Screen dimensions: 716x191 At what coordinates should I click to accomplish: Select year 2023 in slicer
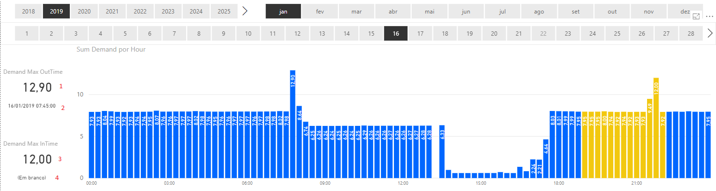168,11
